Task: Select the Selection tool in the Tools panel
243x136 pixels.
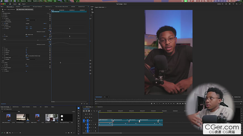Action: coord(79,108)
